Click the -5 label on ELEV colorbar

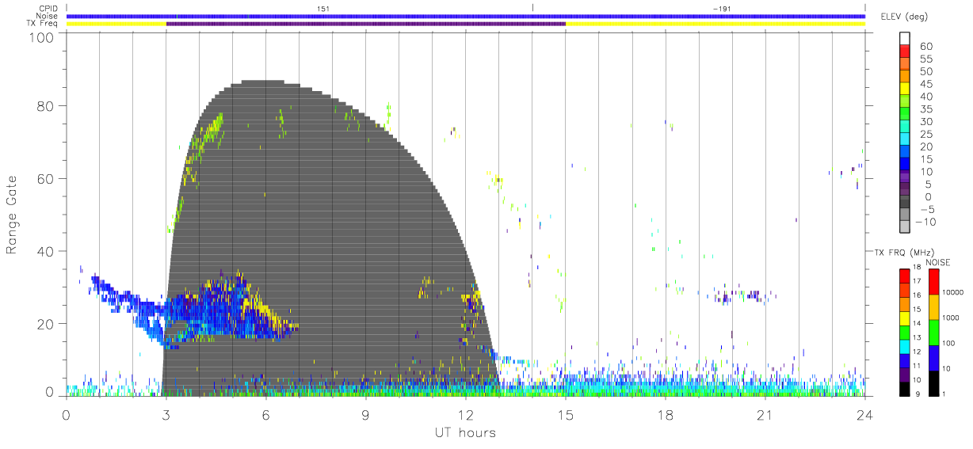tap(926, 210)
